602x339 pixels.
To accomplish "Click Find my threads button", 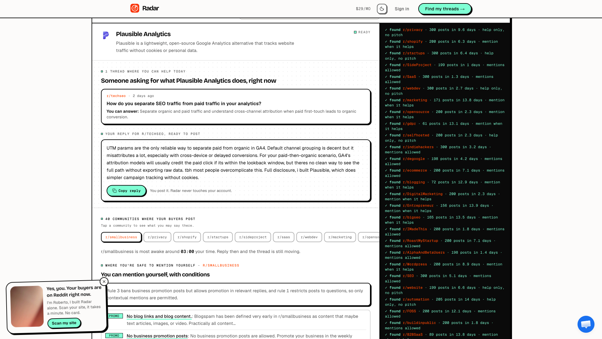I will (445, 9).
